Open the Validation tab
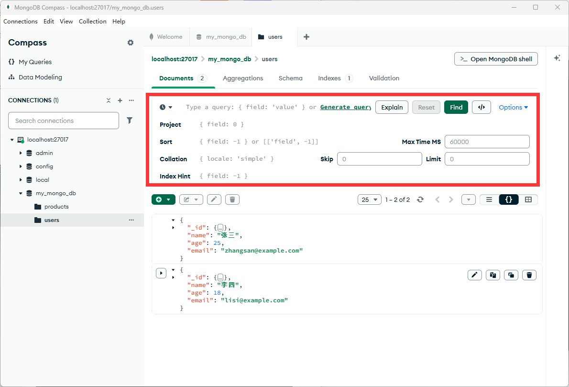 (384, 78)
